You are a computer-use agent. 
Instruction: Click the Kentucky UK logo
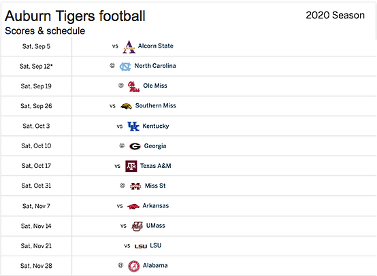point(133,126)
